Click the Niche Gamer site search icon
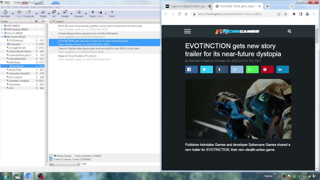Viewport: 320px width, 180px height. coord(289,31)
